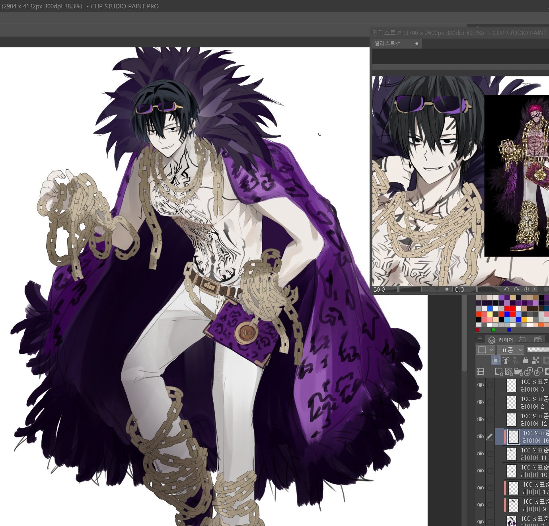Toggle set as draft layer
Image resolution: width=549 pixels, height=526 pixels.
coord(516,360)
